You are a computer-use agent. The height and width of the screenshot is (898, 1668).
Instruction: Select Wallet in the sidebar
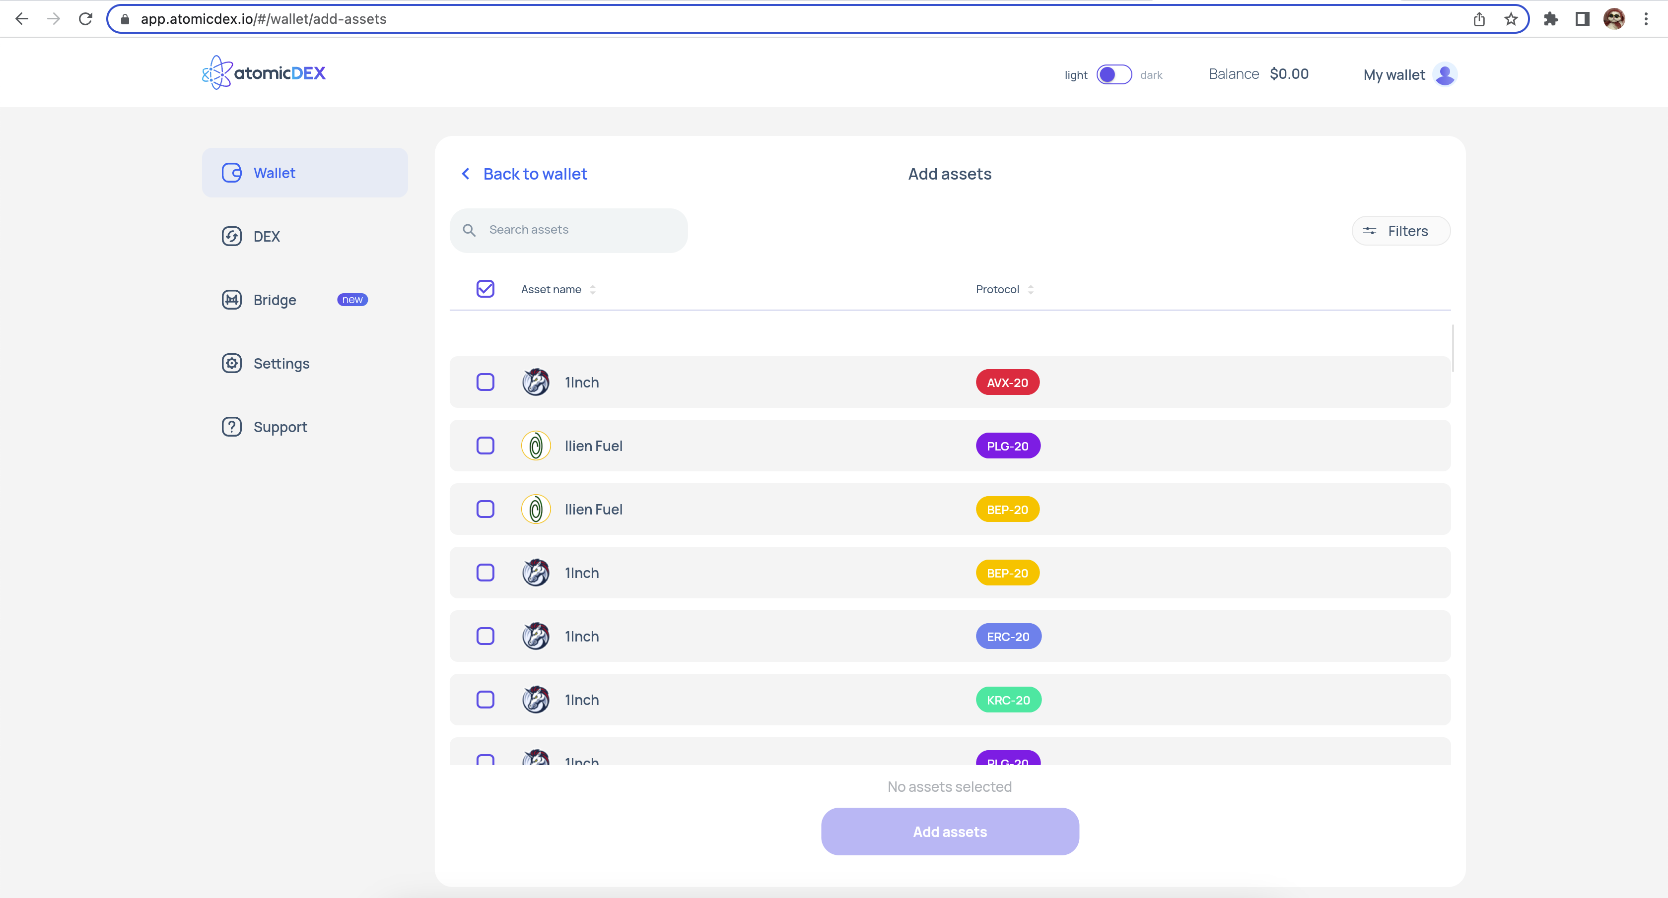(x=304, y=173)
